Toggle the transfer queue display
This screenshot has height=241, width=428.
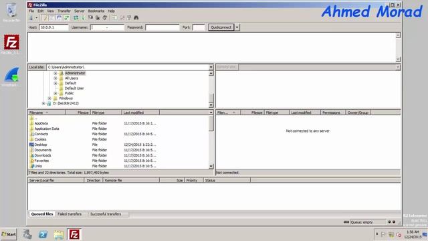click(x=66, y=18)
